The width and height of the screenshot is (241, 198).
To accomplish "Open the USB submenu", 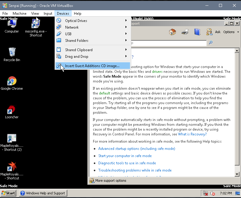I will click(x=93, y=34).
